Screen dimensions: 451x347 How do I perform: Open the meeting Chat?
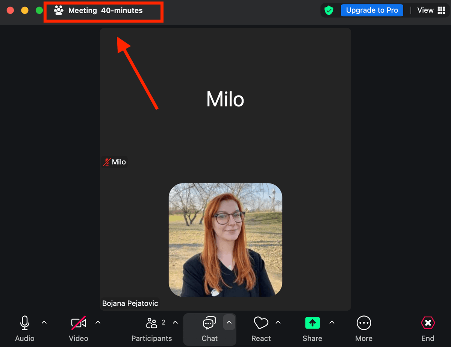coord(209,323)
